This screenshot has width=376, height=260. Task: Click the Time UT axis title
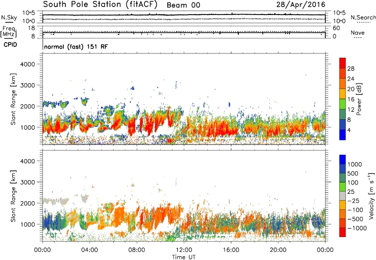point(184,257)
